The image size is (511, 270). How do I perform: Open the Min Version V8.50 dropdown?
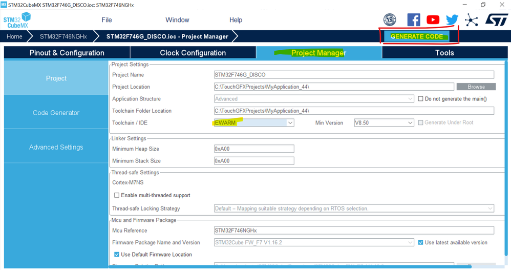click(x=384, y=122)
